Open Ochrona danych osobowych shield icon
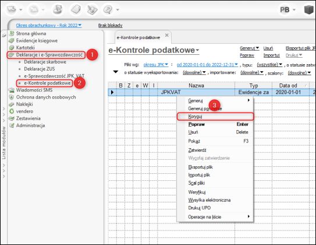This screenshot has height=245, width=316. (x=12, y=97)
